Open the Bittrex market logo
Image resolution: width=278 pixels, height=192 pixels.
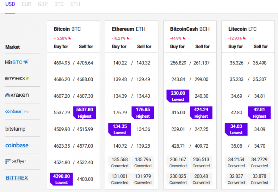point(17,178)
